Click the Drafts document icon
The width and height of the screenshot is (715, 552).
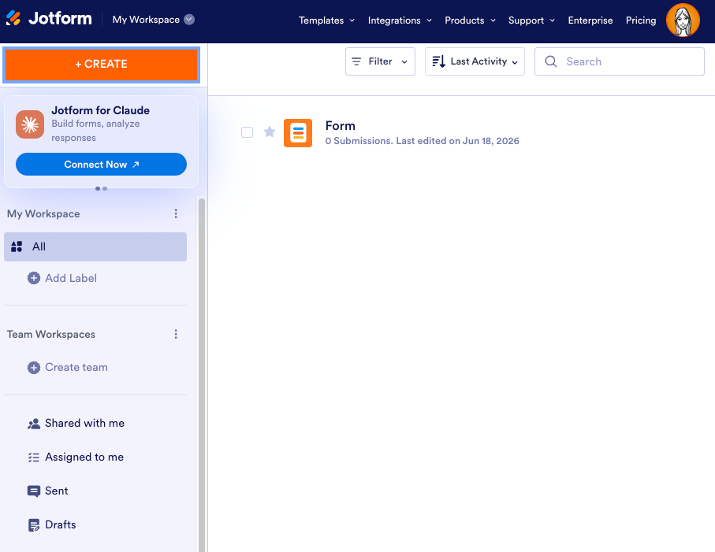coord(34,525)
